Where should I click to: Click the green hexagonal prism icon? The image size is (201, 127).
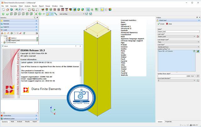40,14
